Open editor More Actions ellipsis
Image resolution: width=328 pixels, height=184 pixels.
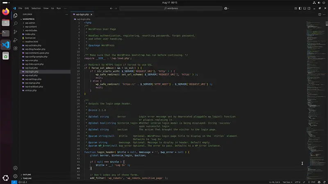324,14
